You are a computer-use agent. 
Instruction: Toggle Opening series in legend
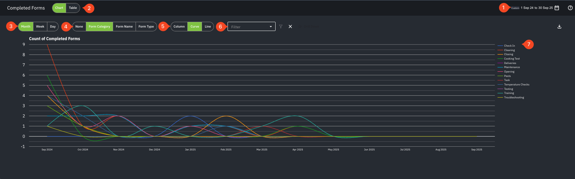pyautogui.click(x=506, y=71)
